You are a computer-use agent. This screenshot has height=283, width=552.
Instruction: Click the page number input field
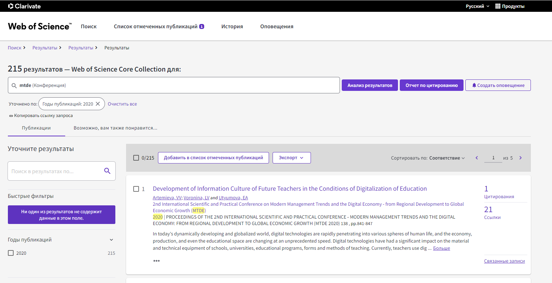[493, 158]
